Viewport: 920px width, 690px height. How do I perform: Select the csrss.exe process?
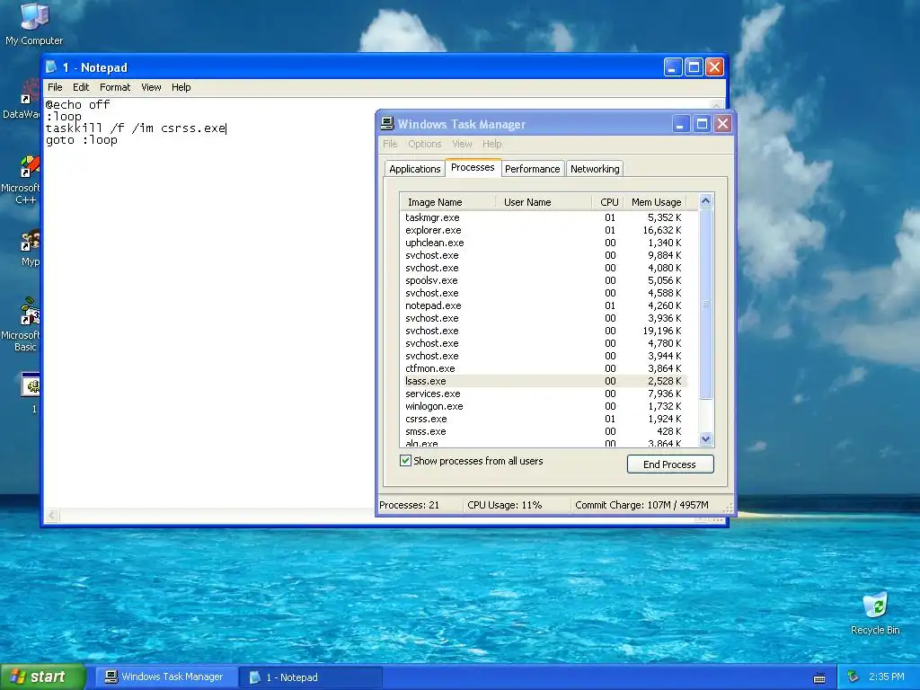coord(544,419)
